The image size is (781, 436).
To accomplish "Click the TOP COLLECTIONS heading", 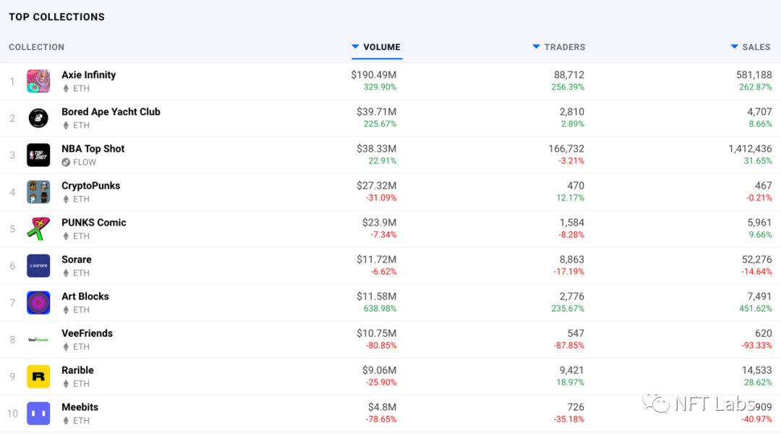I will click(57, 17).
